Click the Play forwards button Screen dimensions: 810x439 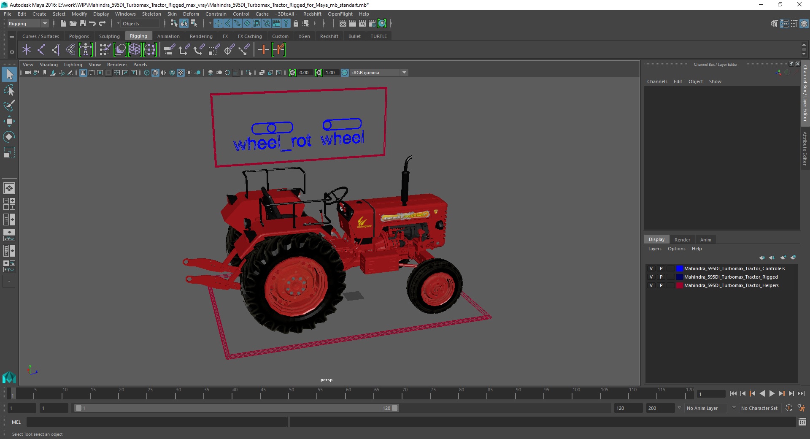[x=772, y=393]
